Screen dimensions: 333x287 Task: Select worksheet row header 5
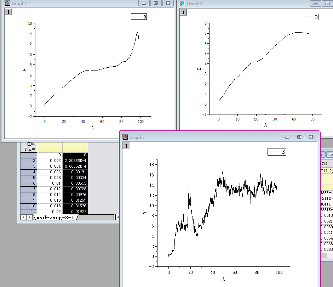click(x=29, y=178)
